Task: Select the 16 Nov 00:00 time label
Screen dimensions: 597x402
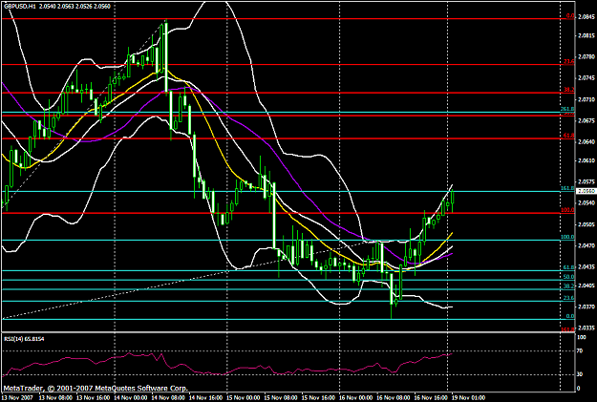Action: [354, 398]
